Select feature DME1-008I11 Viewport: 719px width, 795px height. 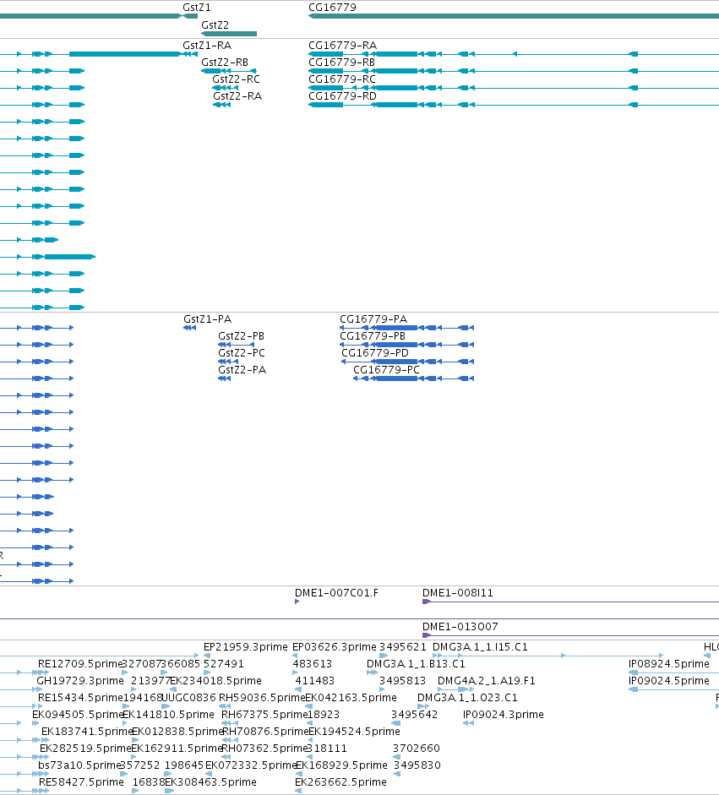click(458, 593)
